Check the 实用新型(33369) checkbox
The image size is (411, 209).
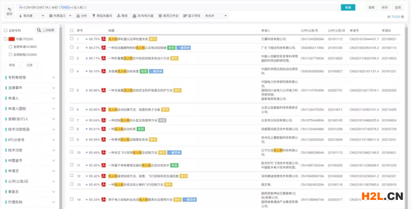(10, 55)
